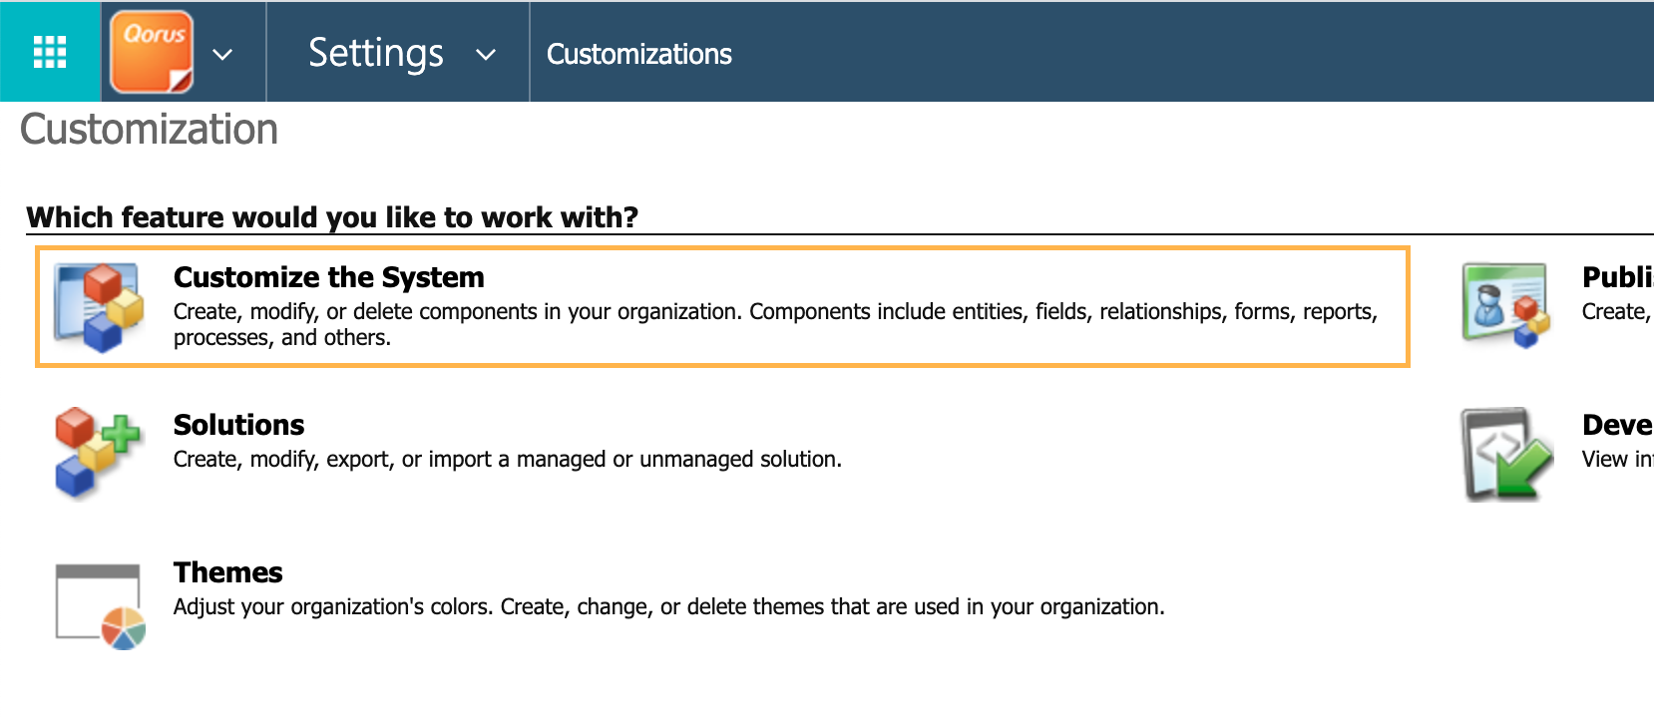Open the Settings menu label
This screenshot has height=724, width=1654.
375,53
